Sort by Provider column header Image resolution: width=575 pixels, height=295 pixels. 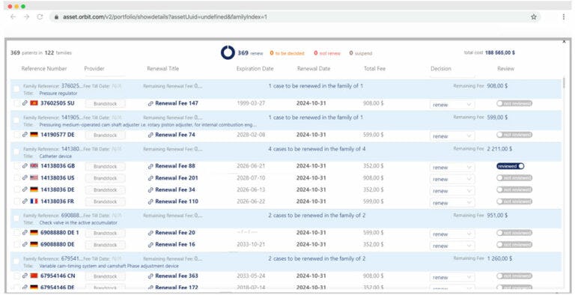[94, 69]
